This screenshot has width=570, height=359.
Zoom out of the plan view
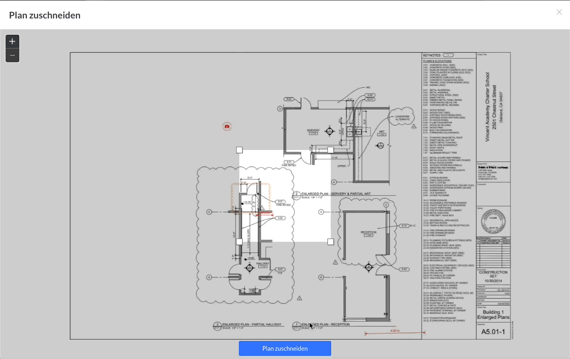click(12, 55)
